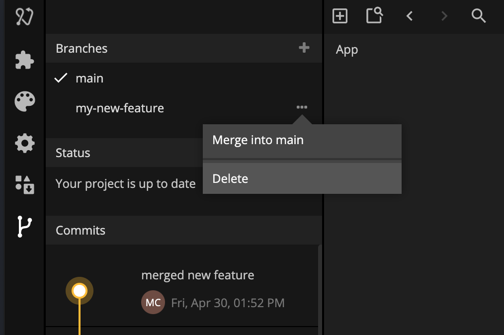Open my-new-feature branch options menu
Viewport: 504px width, 335px height.
302,107
